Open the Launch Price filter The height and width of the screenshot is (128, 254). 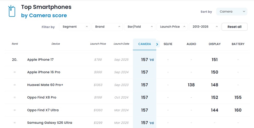pos(172,27)
